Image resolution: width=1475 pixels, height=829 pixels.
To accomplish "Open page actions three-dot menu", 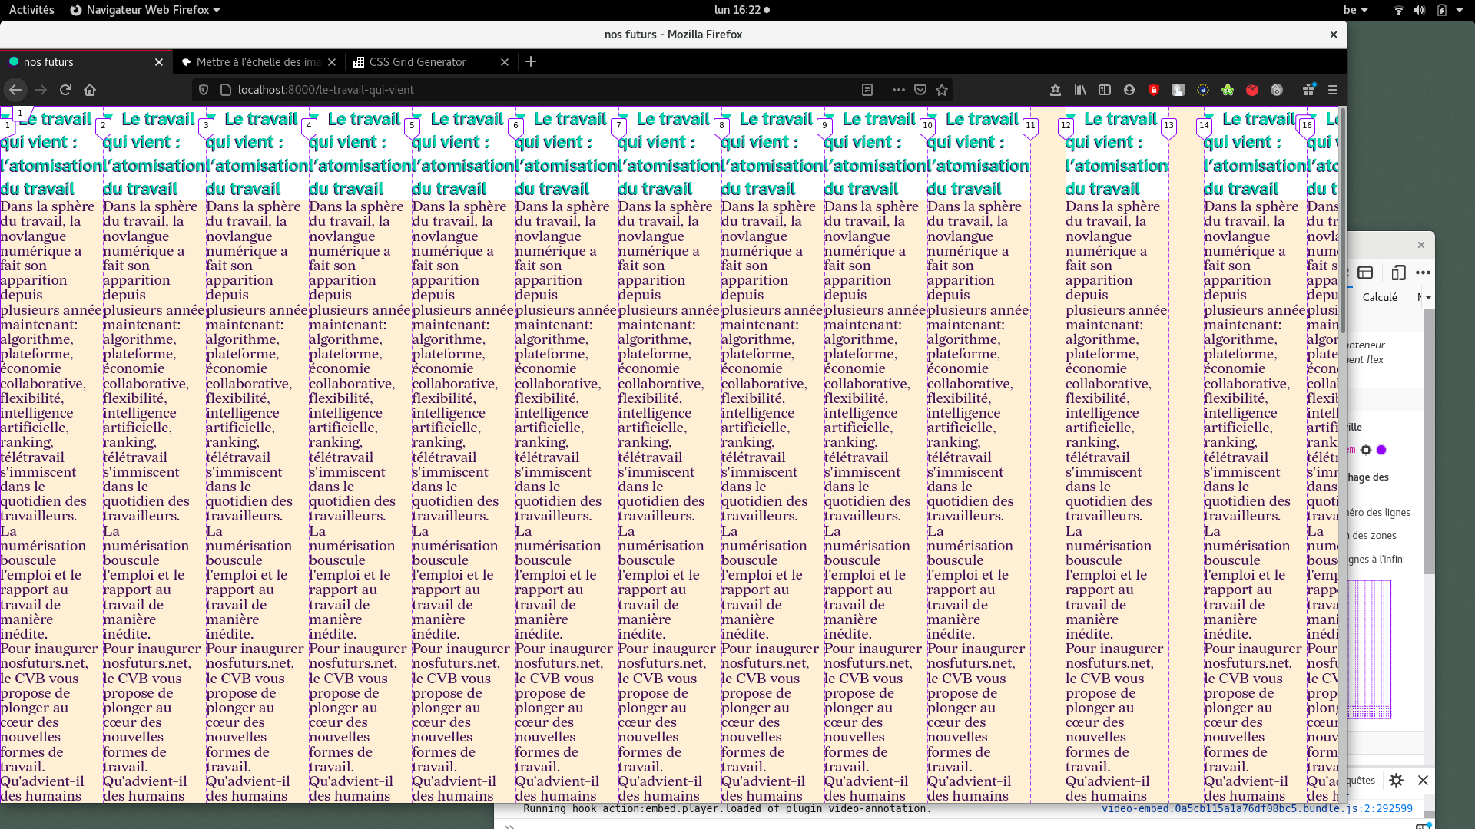I will point(898,90).
